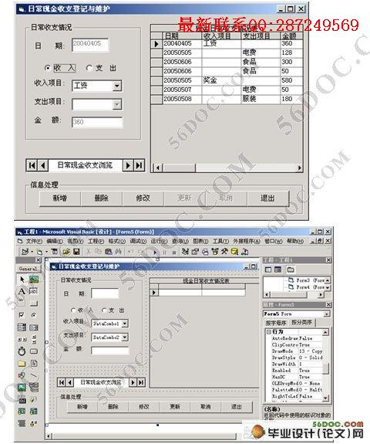Pick the CheckBox control in the toolbox
The width and height of the screenshot is (370, 444).
click(22, 315)
